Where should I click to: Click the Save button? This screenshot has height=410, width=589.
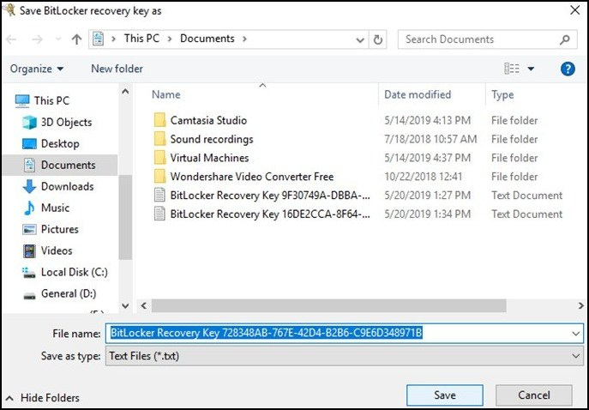445,395
